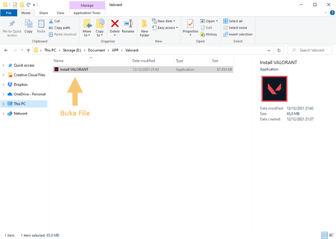The image size is (336, 239).
Task: Sort by Date modified column
Action: [x=152, y=61]
